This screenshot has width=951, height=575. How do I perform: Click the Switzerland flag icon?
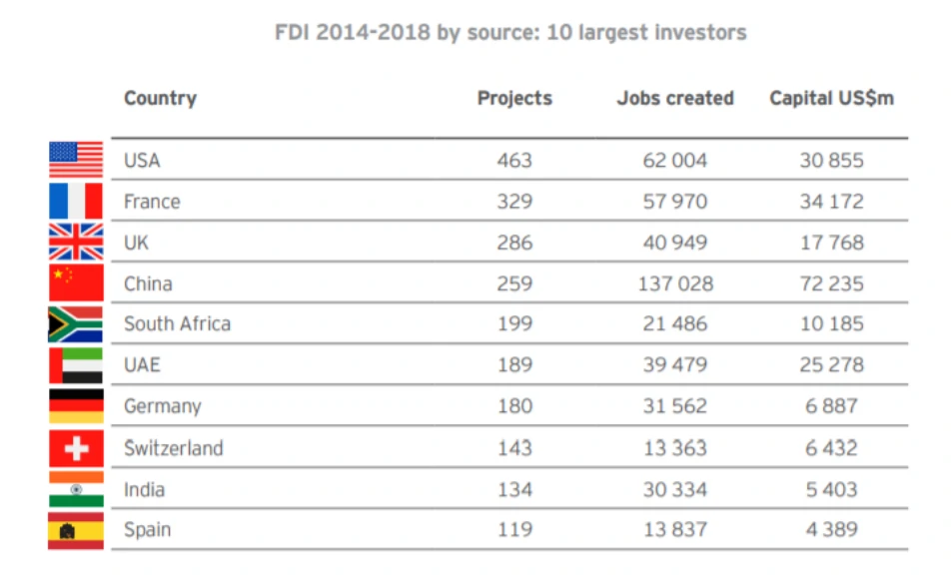(x=76, y=448)
